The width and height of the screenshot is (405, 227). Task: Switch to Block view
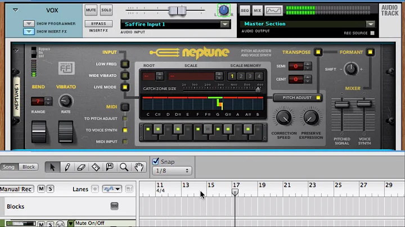[29, 167]
